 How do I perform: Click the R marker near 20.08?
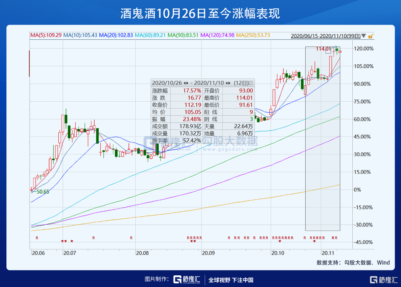tap(131, 238)
